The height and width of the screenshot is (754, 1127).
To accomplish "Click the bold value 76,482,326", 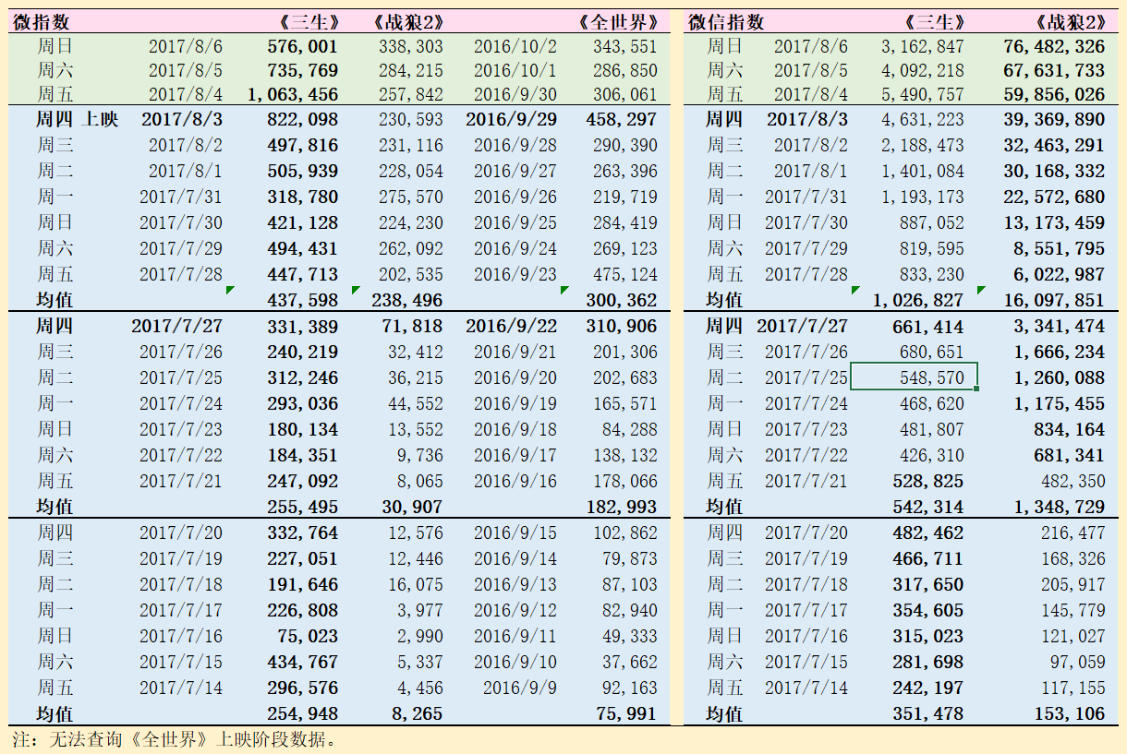I will coord(1054,46).
